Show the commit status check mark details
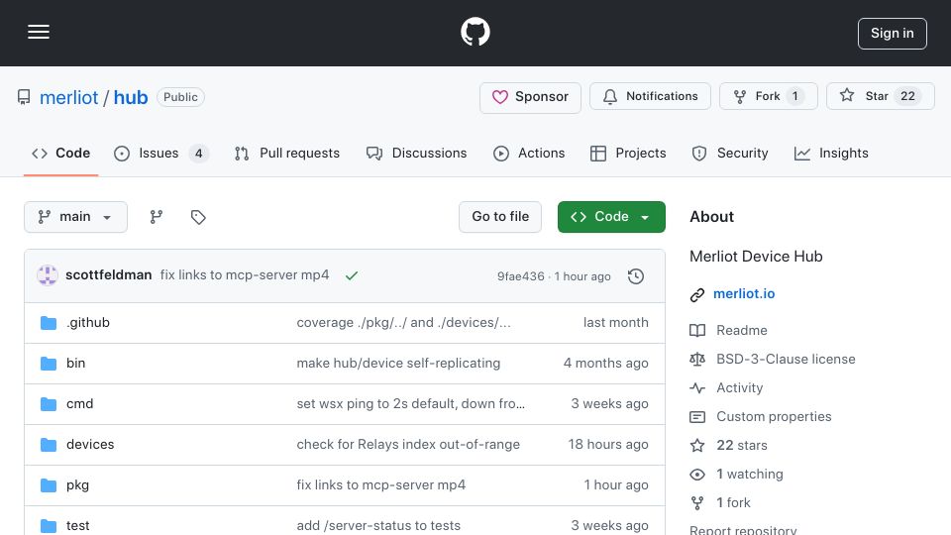The width and height of the screenshot is (951, 535). [x=352, y=276]
